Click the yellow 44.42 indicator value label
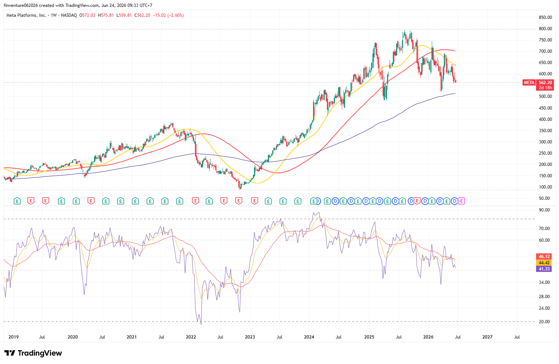Image resolution: width=559 pixels, height=364 pixels. tap(544, 263)
